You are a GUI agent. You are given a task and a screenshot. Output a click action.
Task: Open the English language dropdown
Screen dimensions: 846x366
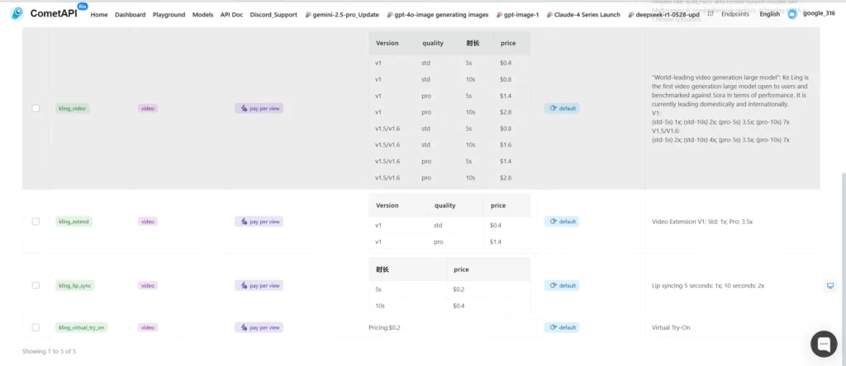pyautogui.click(x=769, y=14)
